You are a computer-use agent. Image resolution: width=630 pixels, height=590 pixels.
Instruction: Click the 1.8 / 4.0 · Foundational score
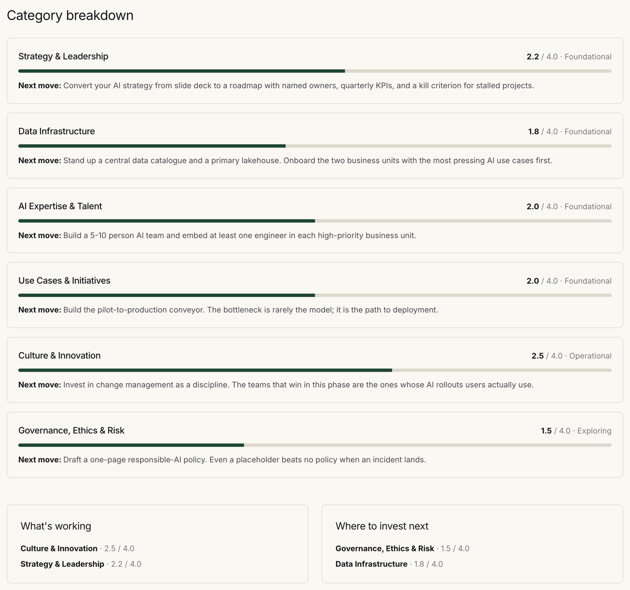click(570, 132)
